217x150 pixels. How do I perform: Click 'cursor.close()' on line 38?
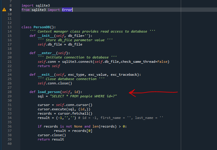pyautogui.click(x=52, y=135)
